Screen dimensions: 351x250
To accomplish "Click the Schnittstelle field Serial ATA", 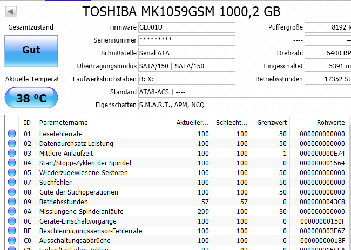I will pyautogui.click(x=187, y=53).
